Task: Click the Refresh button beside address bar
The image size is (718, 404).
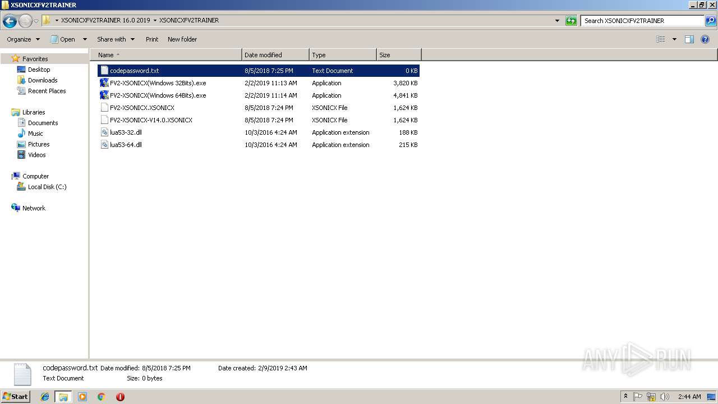Action: click(x=571, y=21)
